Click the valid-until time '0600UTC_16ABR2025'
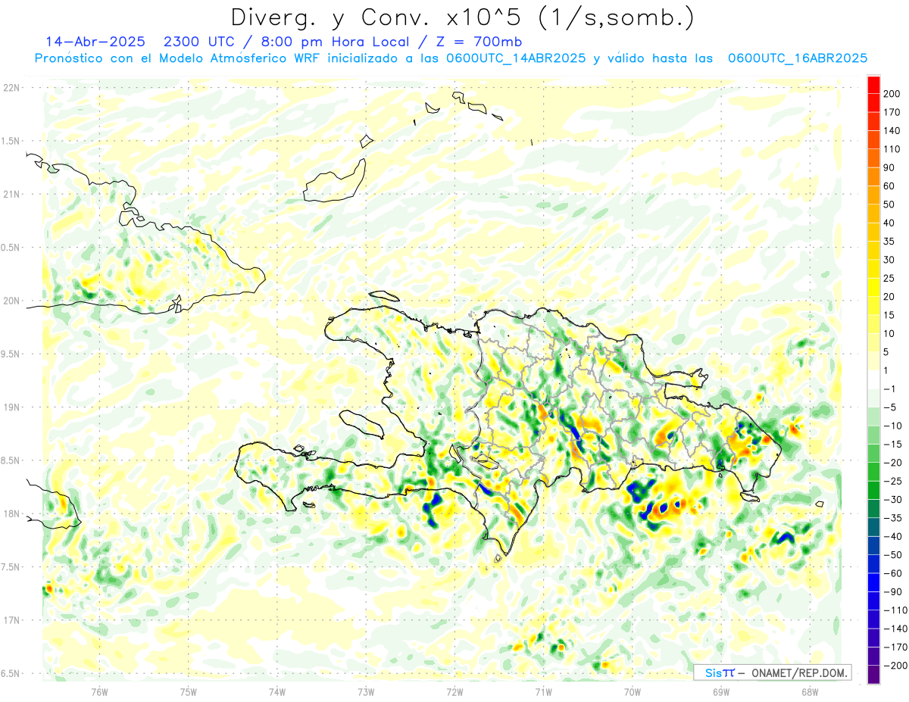 797,58
